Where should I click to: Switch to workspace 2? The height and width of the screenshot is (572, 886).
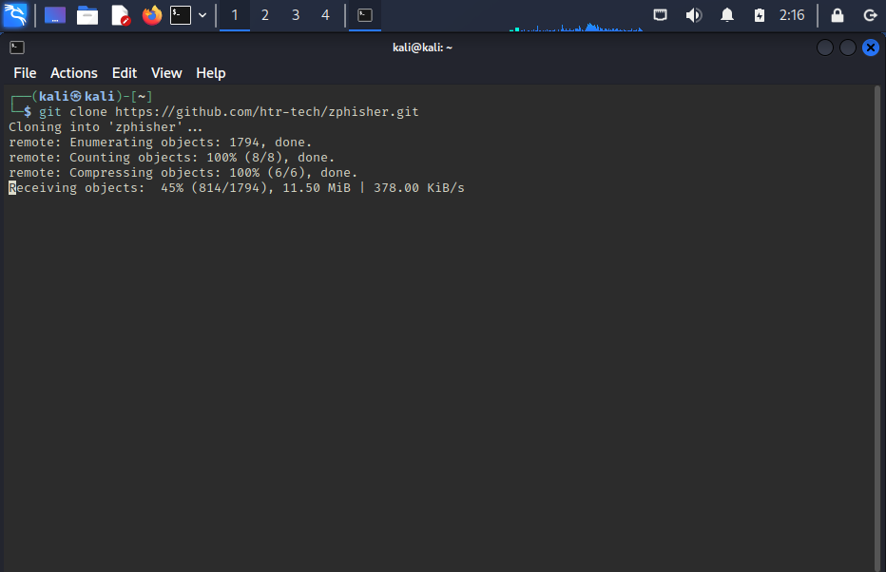(x=265, y=15)
